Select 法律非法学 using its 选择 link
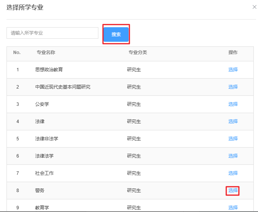The image size is (258, 212). tap(233, 139)
